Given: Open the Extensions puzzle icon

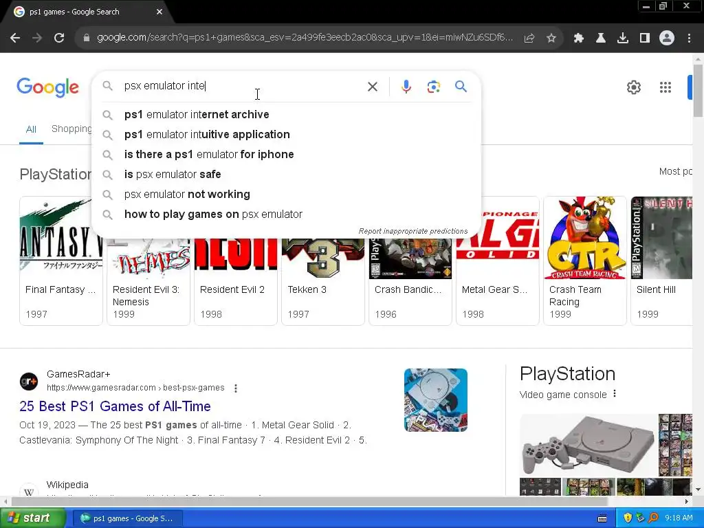Looking at the screenshot, I should point(579,38).
